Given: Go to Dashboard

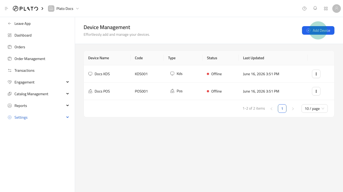Looking at the screenshot, I should (23, 35).
